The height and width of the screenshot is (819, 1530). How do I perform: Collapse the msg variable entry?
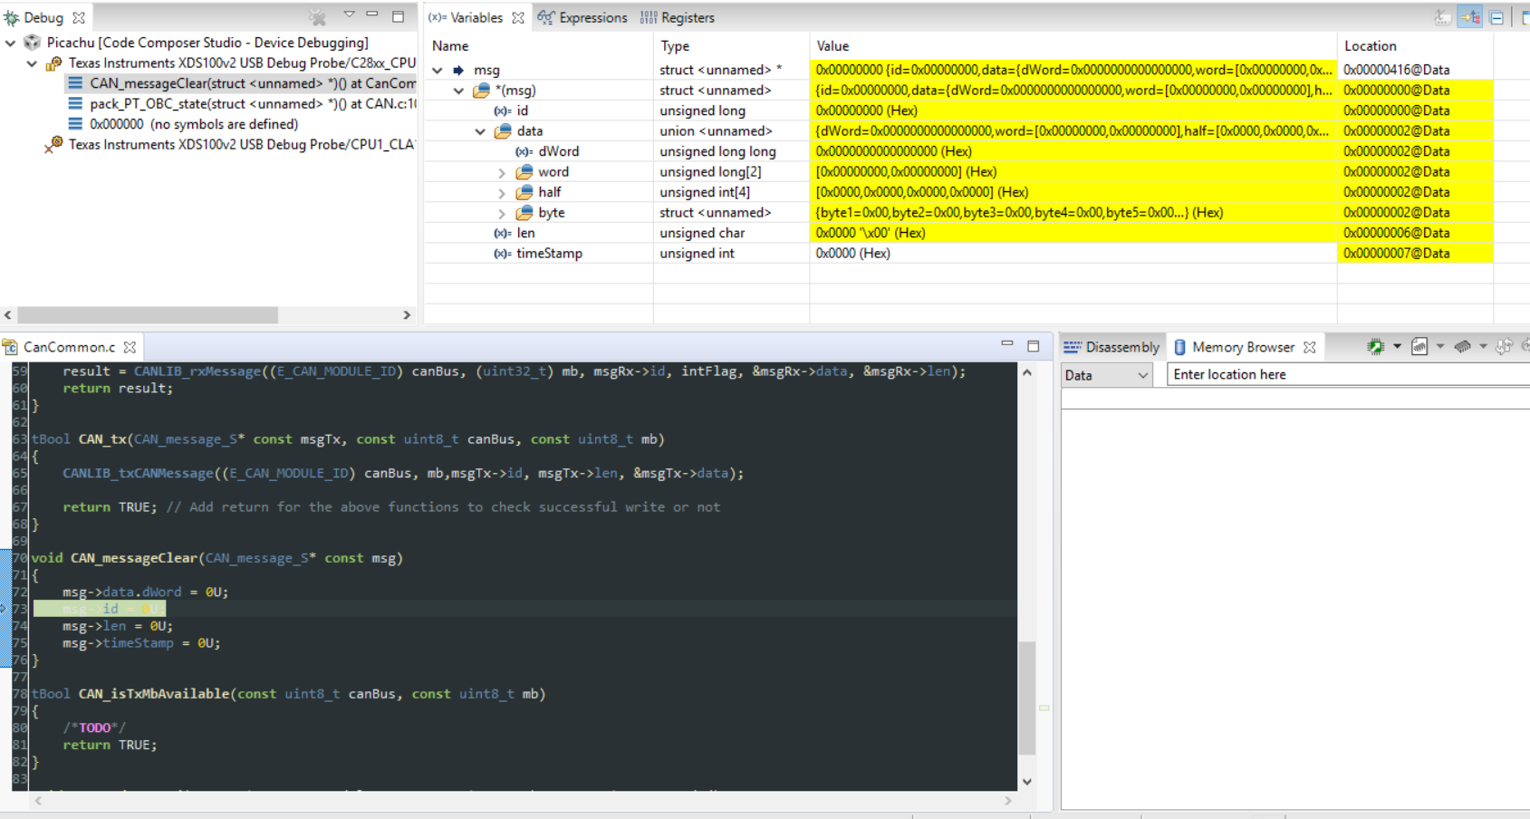click(x=438, y=69)
